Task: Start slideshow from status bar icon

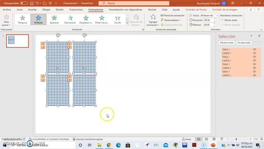Action: click(x=222, y=139)
